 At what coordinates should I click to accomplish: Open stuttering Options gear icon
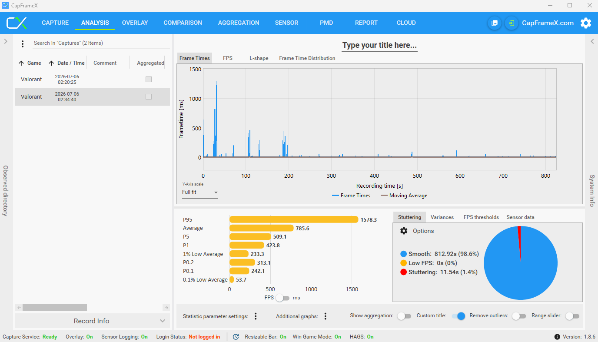[x=404, y=231]
